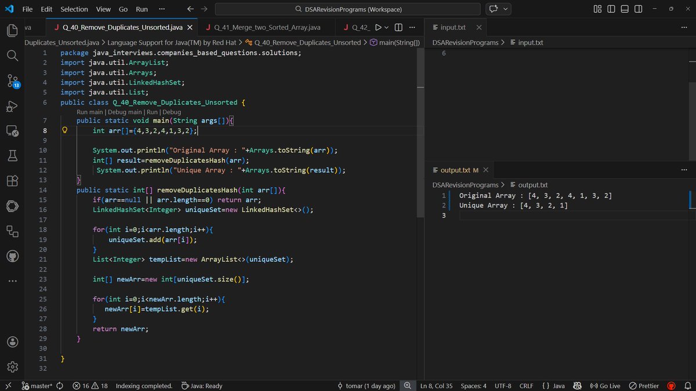Expand the title bar overflow menu ellipsis

click(161, 9)
